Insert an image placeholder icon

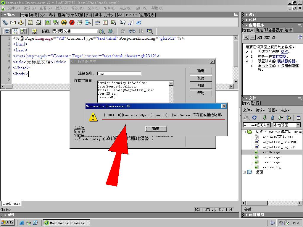tap(56, 22)
